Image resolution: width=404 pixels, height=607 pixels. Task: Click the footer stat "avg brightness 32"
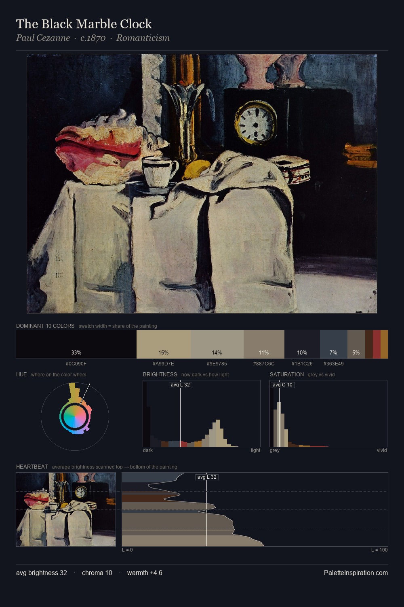(42, 573)
